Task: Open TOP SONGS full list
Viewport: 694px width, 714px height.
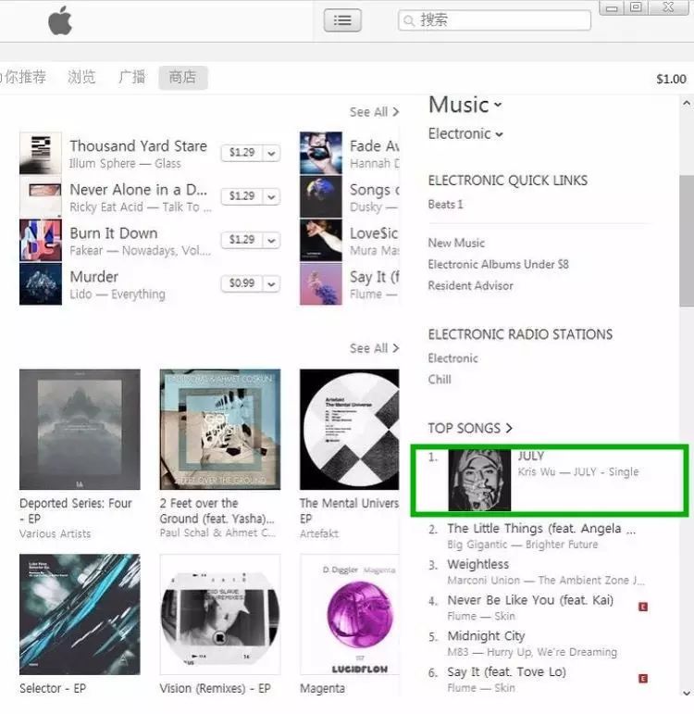Action: coord(470,428)
